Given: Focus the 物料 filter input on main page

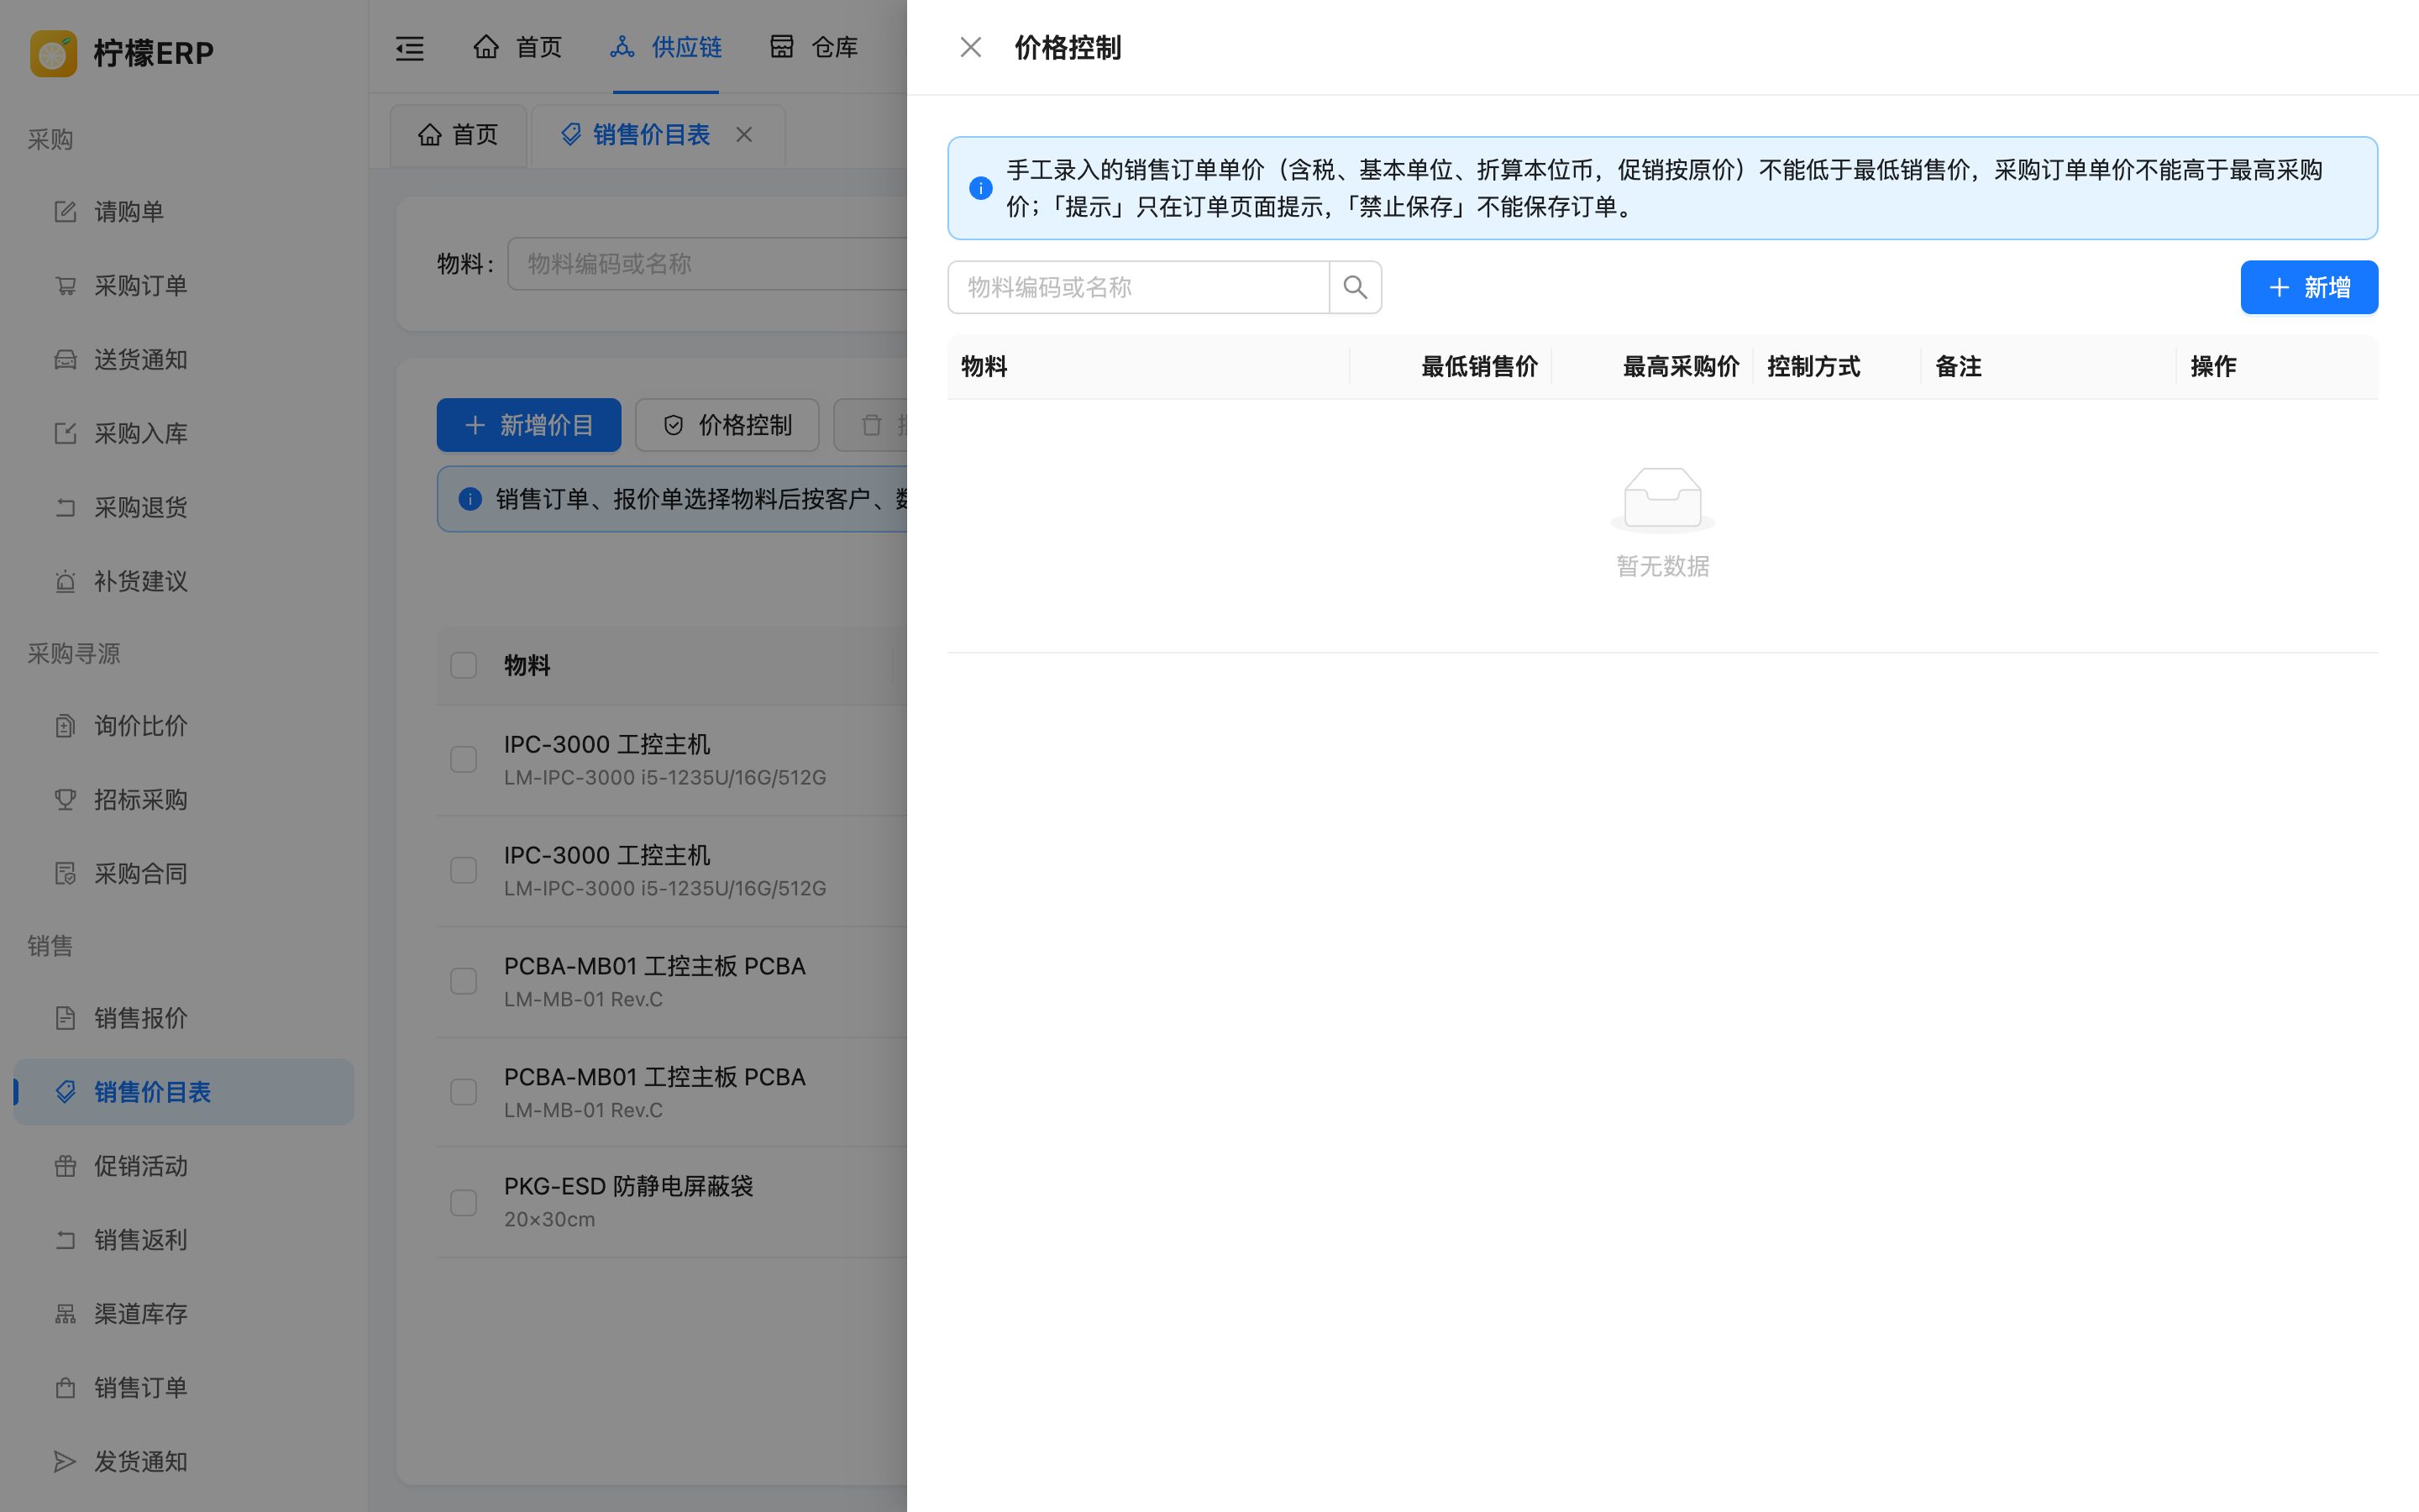Looking at the screenshot, I should pos(708,263).
